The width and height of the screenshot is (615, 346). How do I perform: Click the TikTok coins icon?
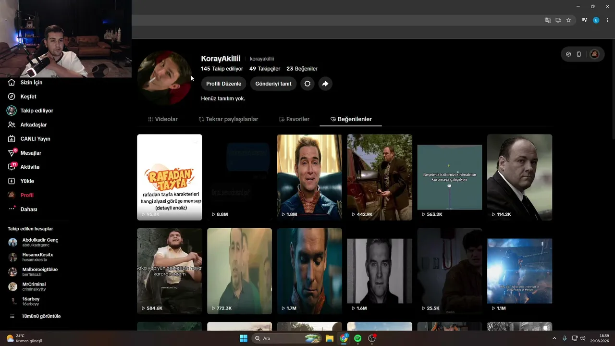coord(568,54)
